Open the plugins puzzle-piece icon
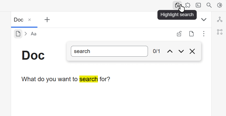The image size is (226, 116). 188,5
